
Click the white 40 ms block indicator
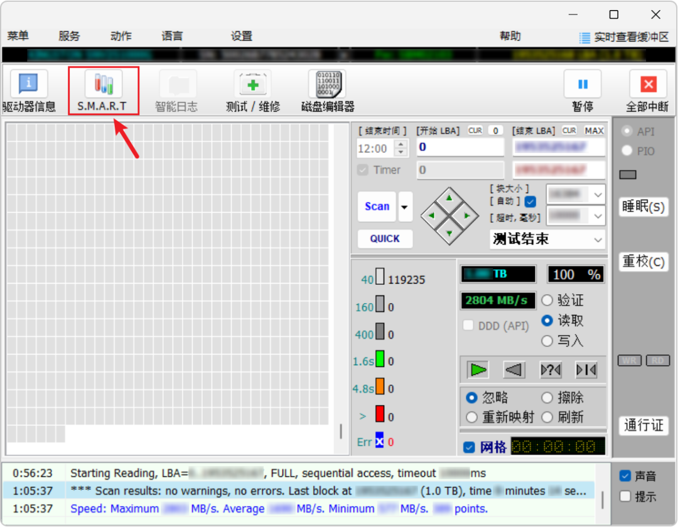tap(380, 277)
